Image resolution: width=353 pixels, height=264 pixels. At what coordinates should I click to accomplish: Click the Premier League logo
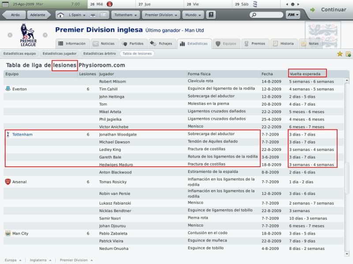(x=28, y=35)
